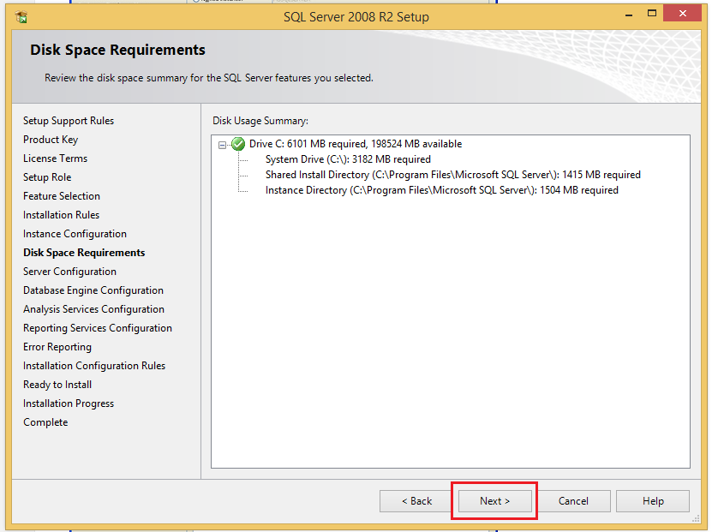Select Analysis Services Configuration
Image resolution: width=712 pixels, height=532 pixels.
tap(93, 308)
